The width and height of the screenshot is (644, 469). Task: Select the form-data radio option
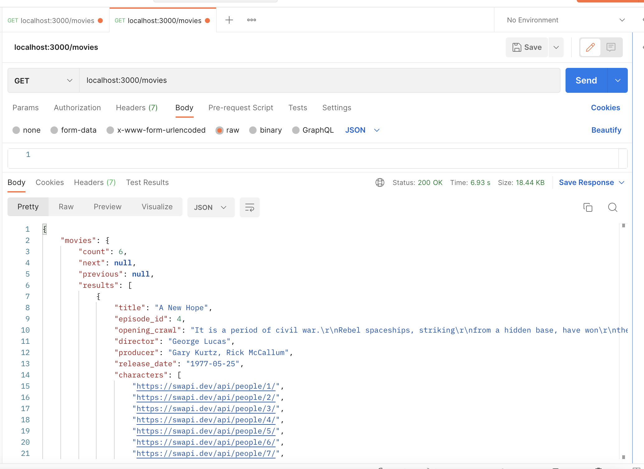pos(54,130)
